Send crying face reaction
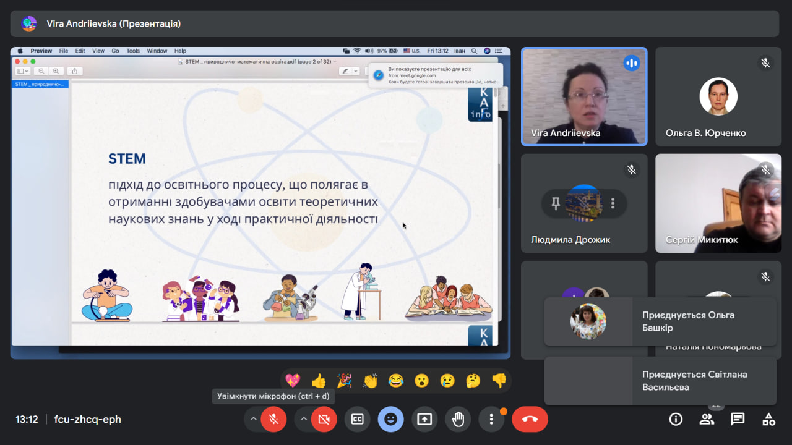 click(448, 381)
